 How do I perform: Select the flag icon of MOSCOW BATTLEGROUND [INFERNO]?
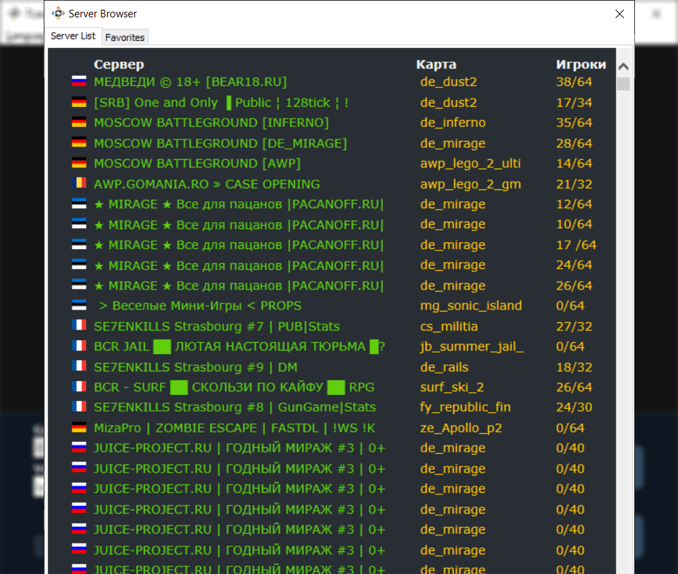[x=79, y=122]
